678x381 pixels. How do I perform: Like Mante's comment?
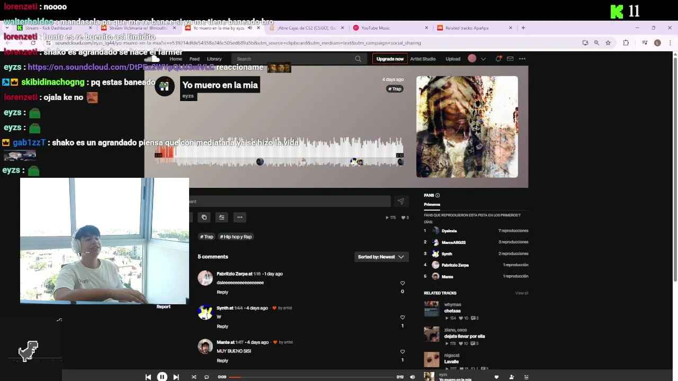403,351
